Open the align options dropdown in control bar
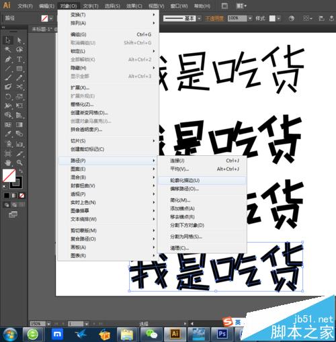This screenshot has height=342, width=336. (x=307, y=18)
